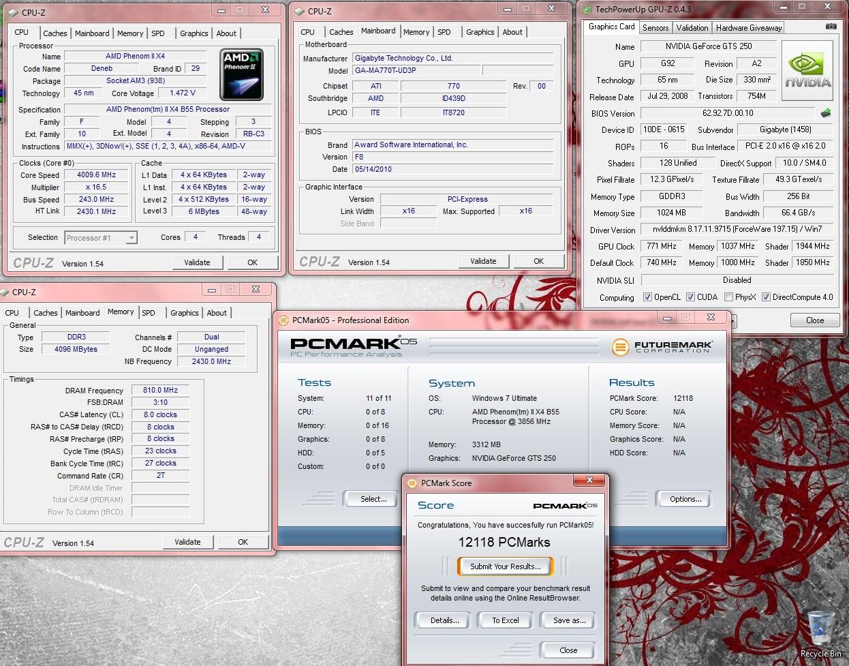Click the BIOS Version 62.92.7D.00.10 field
The image size is (849, 666).
click(728, 113)
